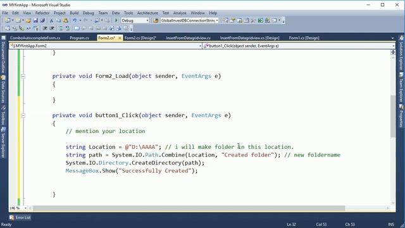Image resolution: width=405 pixels, height=228 pixels.
Task: Click the New Project toolbar icon
Action: click(7, 20)
